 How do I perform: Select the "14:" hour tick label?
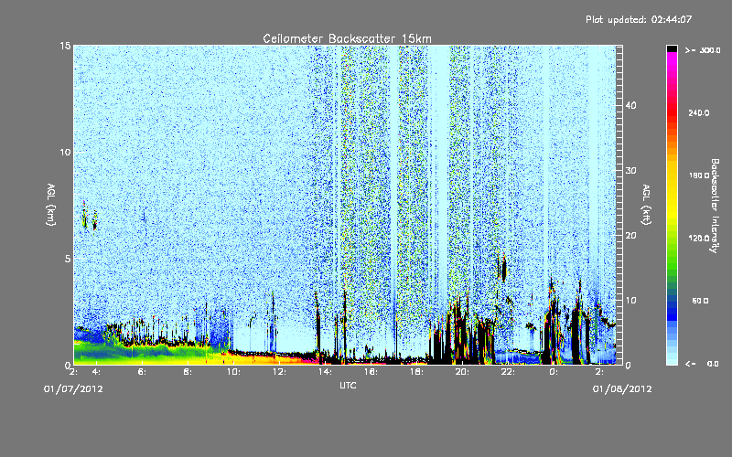pos(325,372)
